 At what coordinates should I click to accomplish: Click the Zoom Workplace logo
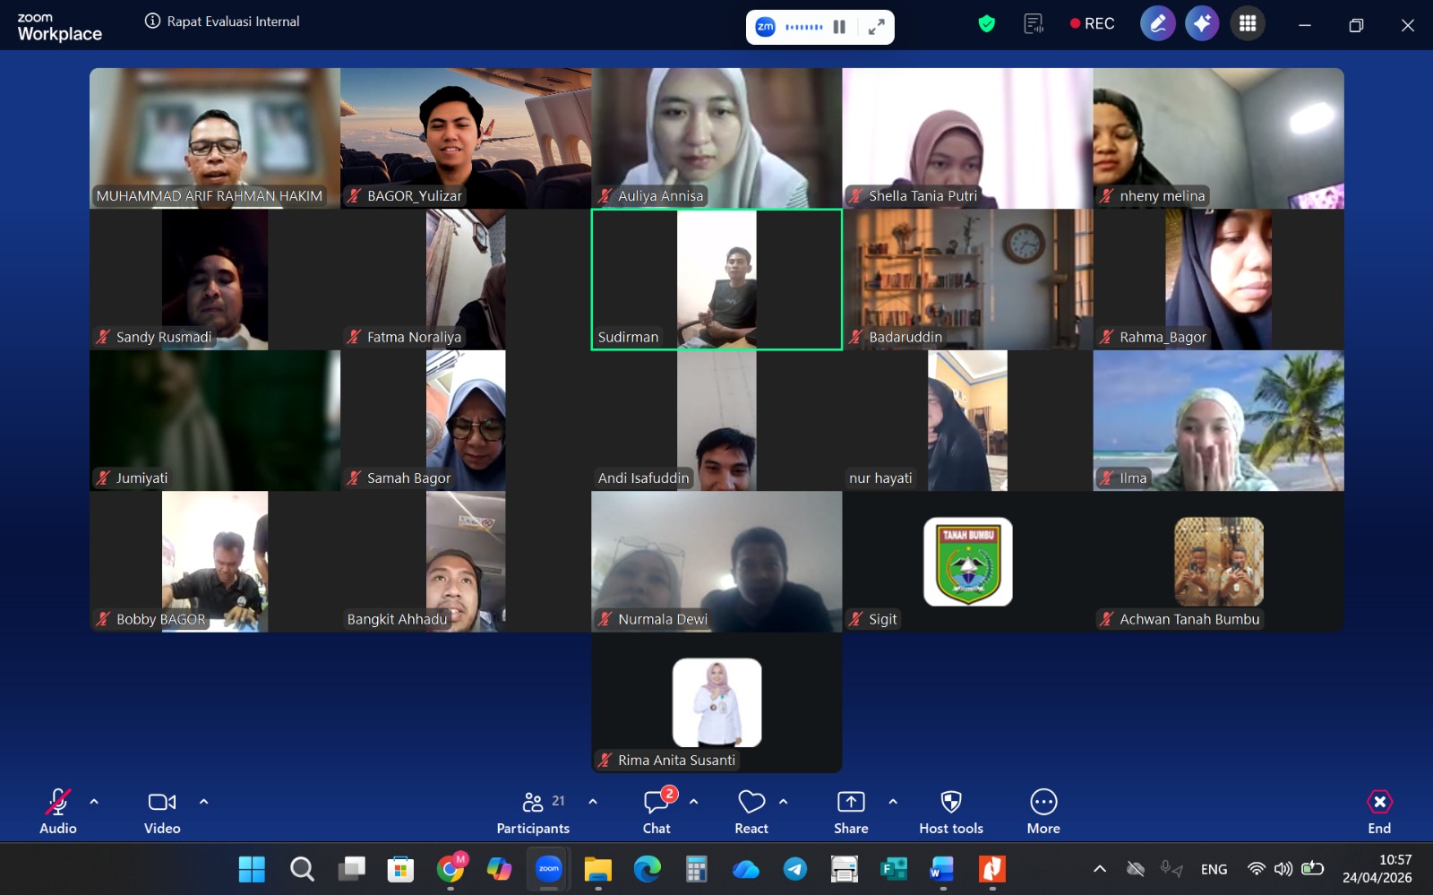coord(59,27)
